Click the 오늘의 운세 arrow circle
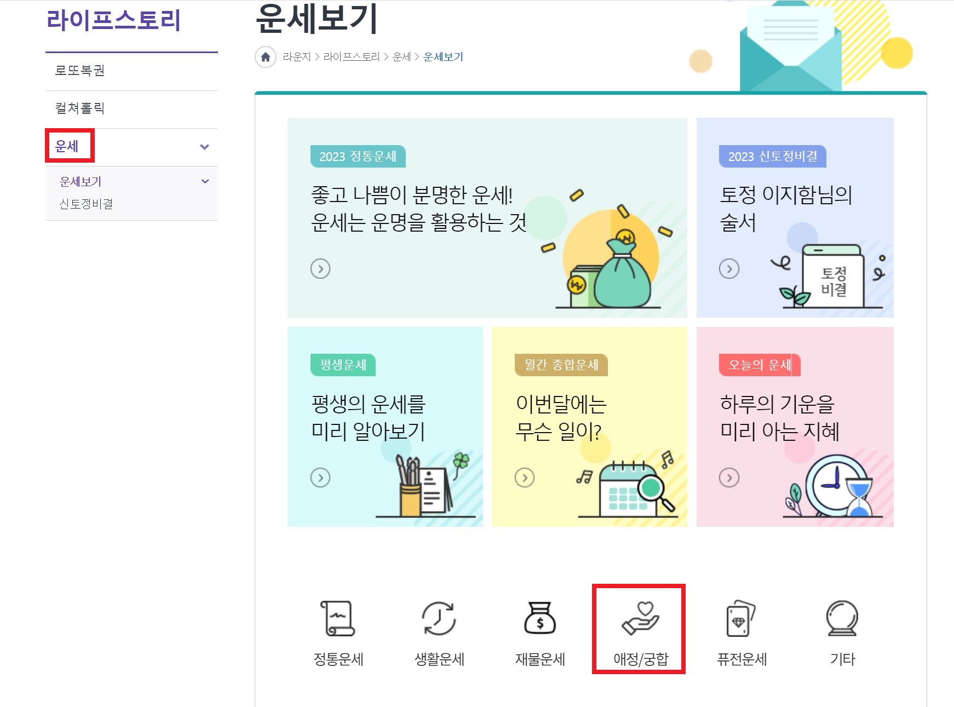 click(x=728, y=477)
